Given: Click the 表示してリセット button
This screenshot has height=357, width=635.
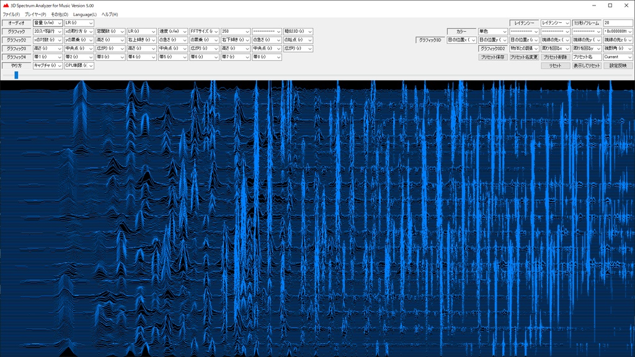Looking at the screenshot, I should 587,66.
